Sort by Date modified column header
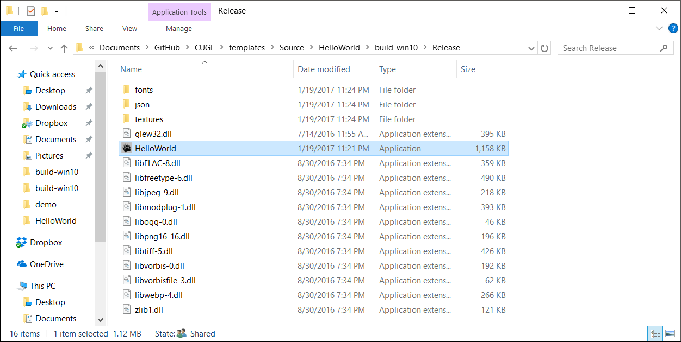 (324, 69)
